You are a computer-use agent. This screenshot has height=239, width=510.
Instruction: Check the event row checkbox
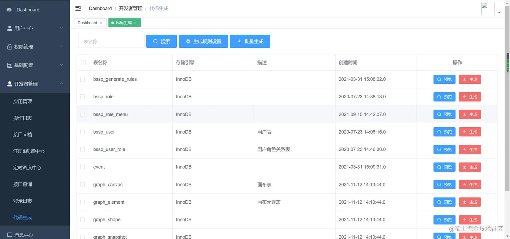click(83, 167)
